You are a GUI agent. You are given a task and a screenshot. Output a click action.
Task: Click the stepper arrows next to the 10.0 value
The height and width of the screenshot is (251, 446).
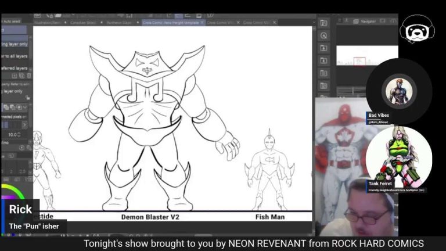pos(19,135)
